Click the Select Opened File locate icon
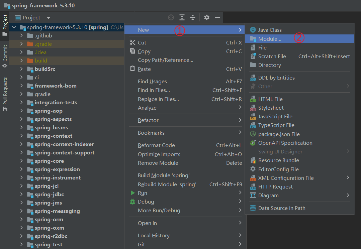The image size is (361, 249). (171, 17)
